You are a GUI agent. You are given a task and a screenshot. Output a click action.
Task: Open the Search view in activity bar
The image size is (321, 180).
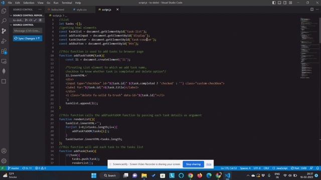(x=4, y=21)
